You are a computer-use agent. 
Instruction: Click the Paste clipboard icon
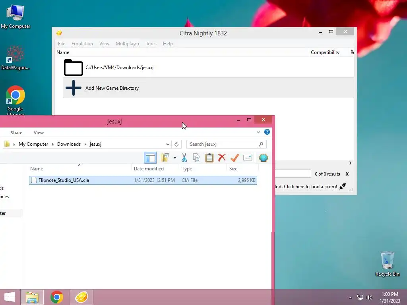(209, 158)
